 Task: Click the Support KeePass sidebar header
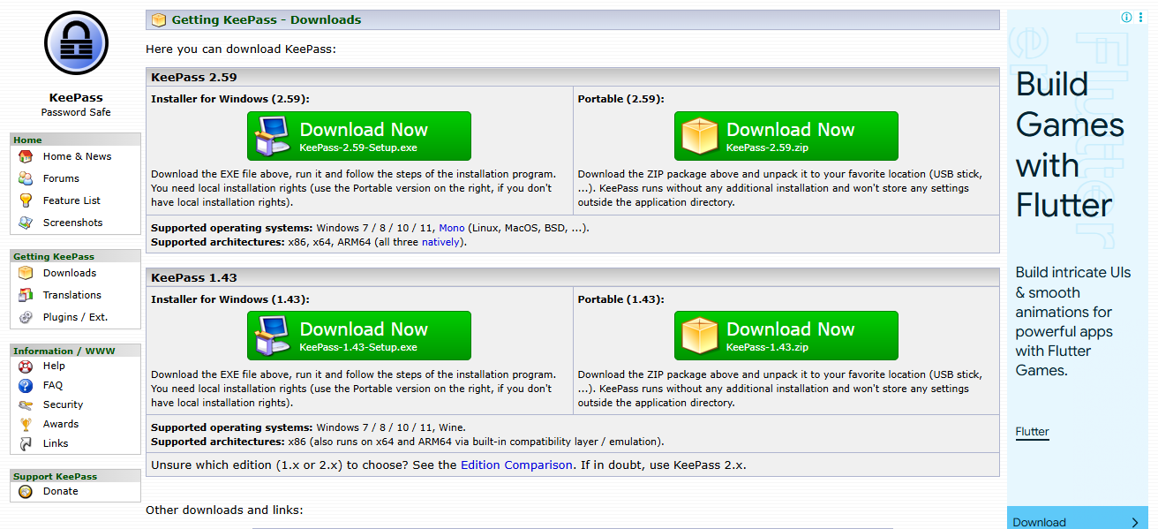76,476
